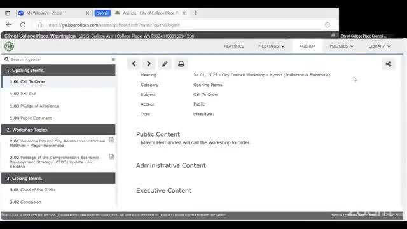Open attachment icon for item 2.02
Screen dimensions: 407x229
point(111,156)
